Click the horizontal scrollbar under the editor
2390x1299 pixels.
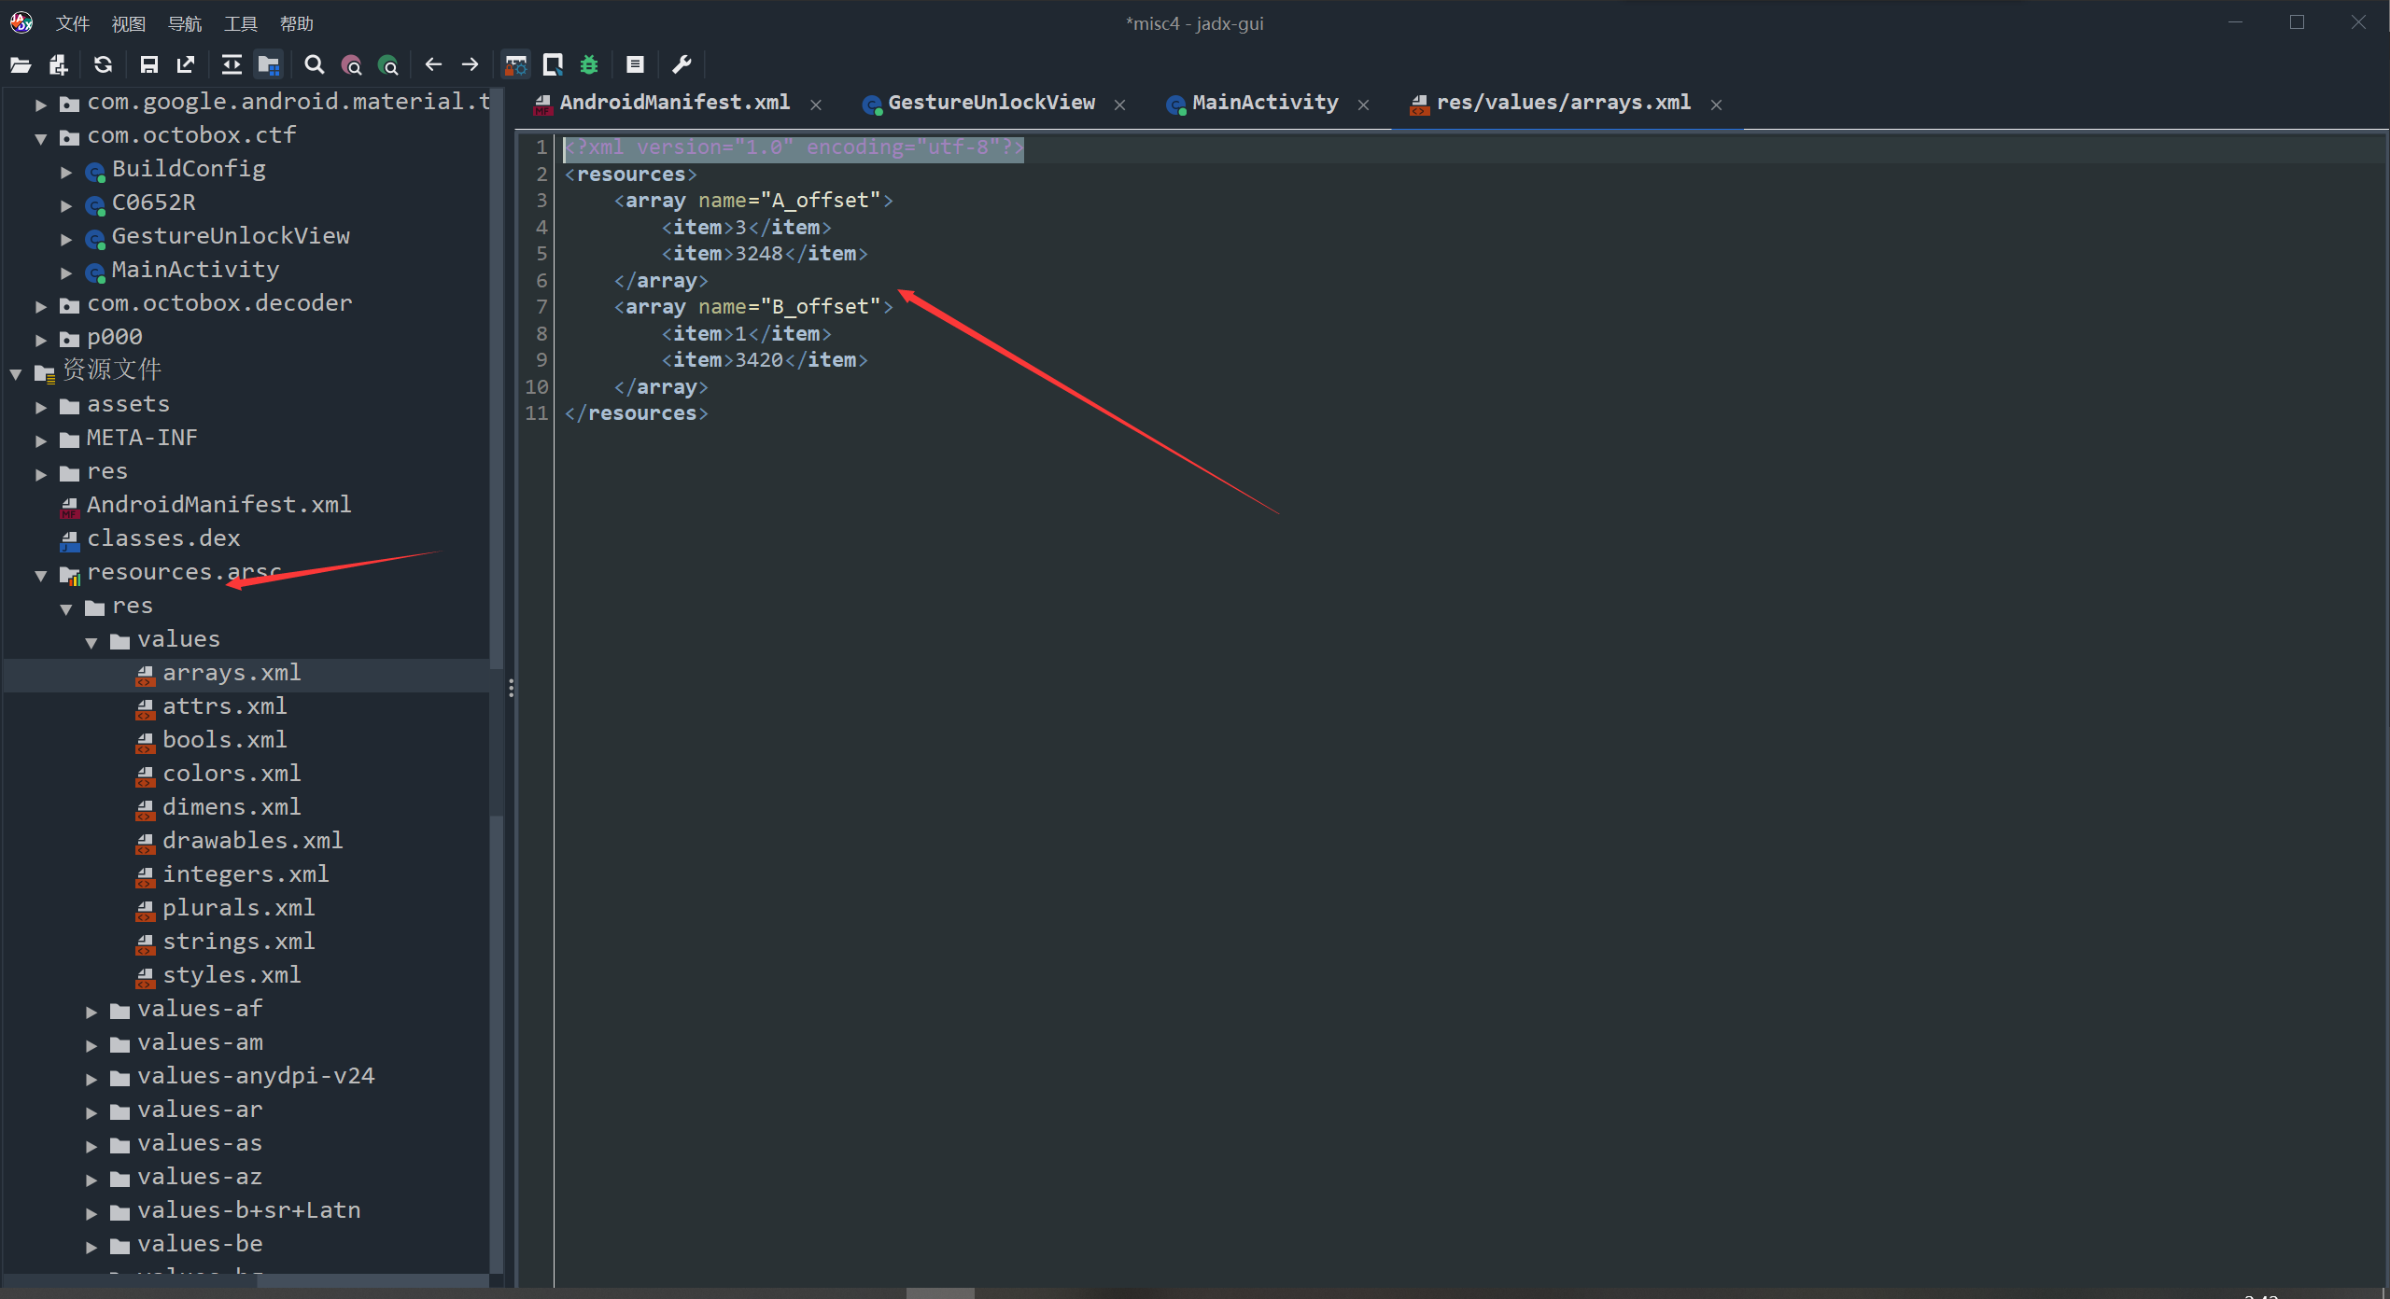[940, 1292]
